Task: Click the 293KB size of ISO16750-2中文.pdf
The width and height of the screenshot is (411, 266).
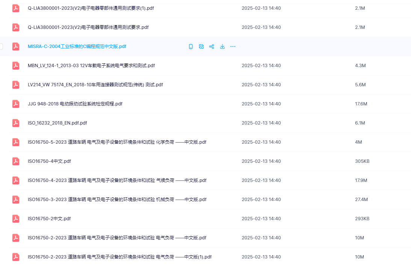Action: click(362, 219)
